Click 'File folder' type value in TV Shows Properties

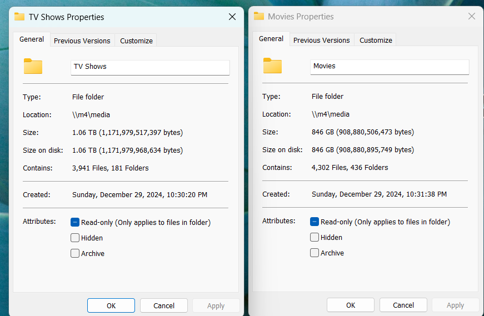click(x=88, y=97)
